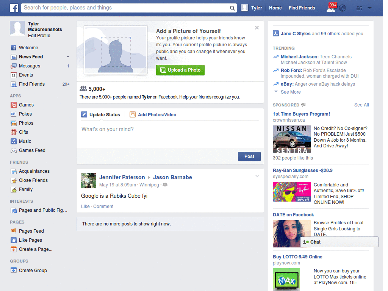Image resolution: width=388 pixels, height=291 pixels.
Task: Click the Create Group plus icon
Action: pos(14,271)
